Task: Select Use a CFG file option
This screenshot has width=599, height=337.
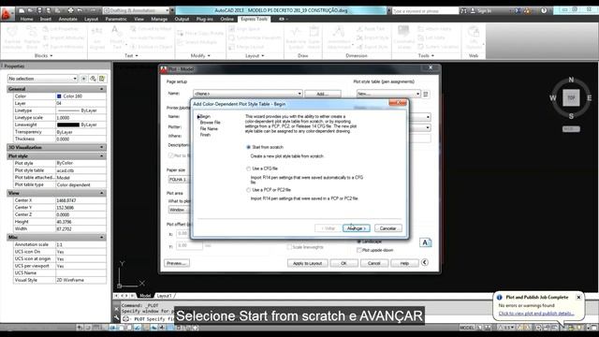Action: click(x=249, y=168)
